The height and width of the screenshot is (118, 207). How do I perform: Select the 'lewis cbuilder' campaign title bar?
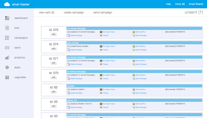pyautogui.click(x=134, y=43)
